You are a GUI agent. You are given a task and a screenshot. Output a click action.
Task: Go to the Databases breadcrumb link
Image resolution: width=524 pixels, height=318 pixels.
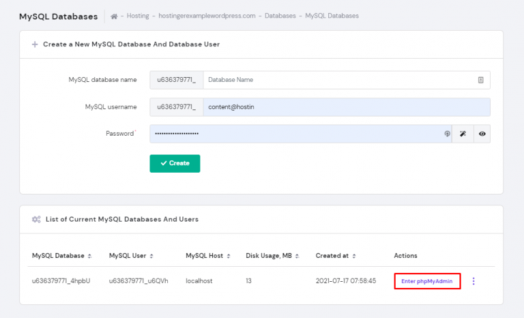pyautogui.click(x=280, y=16)
